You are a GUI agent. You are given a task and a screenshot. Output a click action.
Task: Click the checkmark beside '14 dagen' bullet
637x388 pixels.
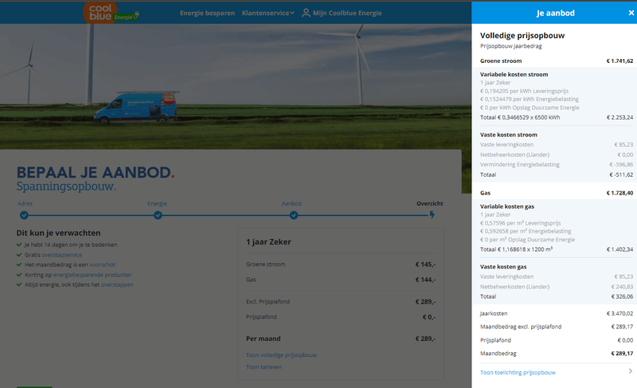point(19,245)
